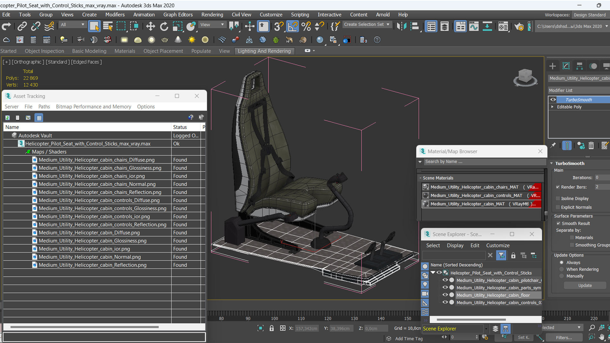Open Create Selection Set dropdown
The width and height of the screenshot is (610, 343).
click(x=367, y=24)
